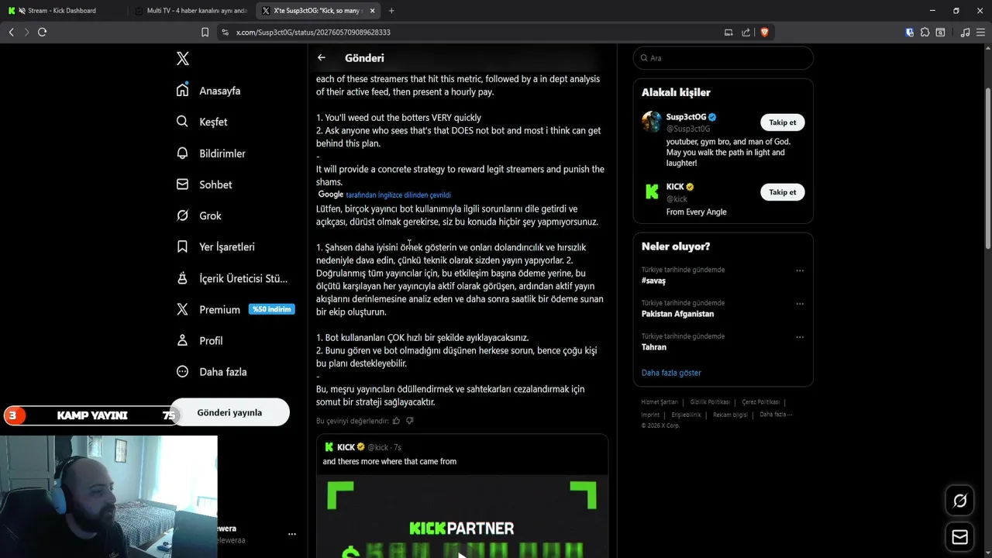The height and width of the screenshot is (558, 992).
Task: Click the %50 indirim badge
Action: pos(271,309)
